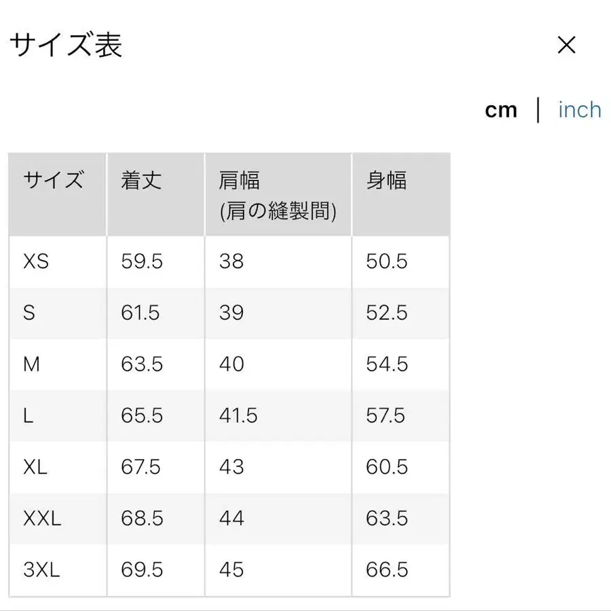This screenshot has width=611, height=611.
Task: Select the S size row
Action: (x=29, y=313)
